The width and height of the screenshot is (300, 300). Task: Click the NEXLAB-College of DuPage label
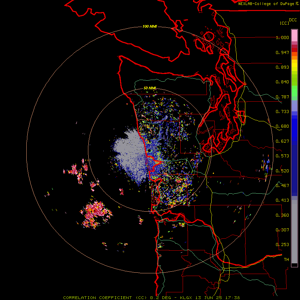(x=267, y=4)
